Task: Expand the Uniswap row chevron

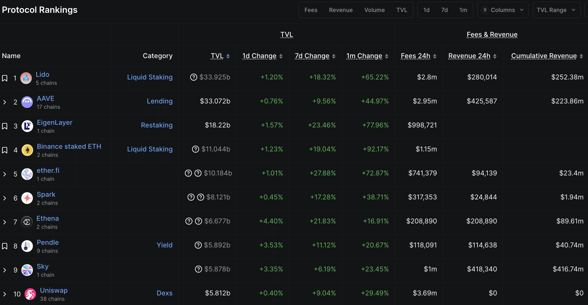Action: coord(5,294)
